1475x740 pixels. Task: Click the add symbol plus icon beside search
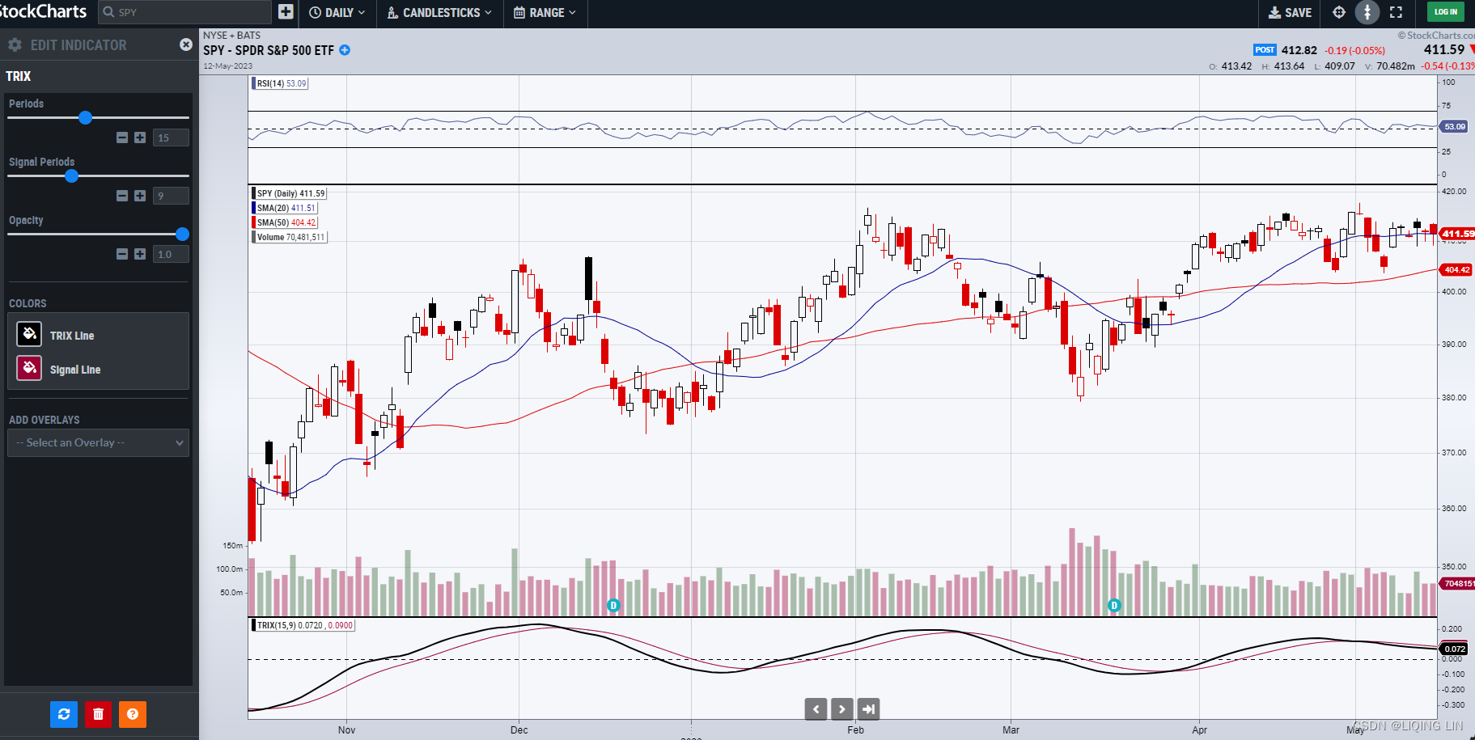pyautogui.click(x=286, y=12)
